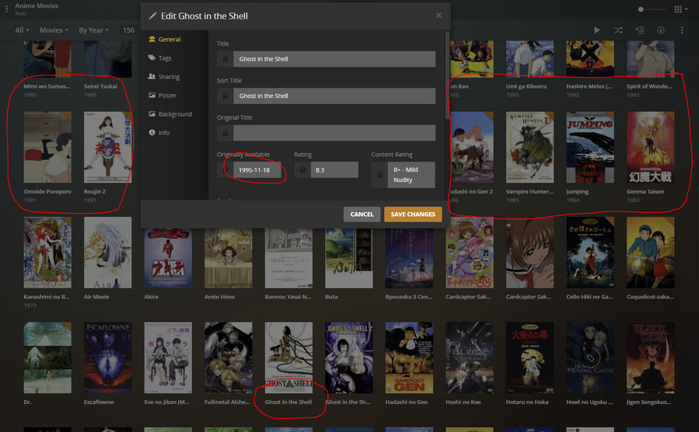The image size is (699, 432).
Task: Open the Jumping movie poster
Action: coord(590,147)
